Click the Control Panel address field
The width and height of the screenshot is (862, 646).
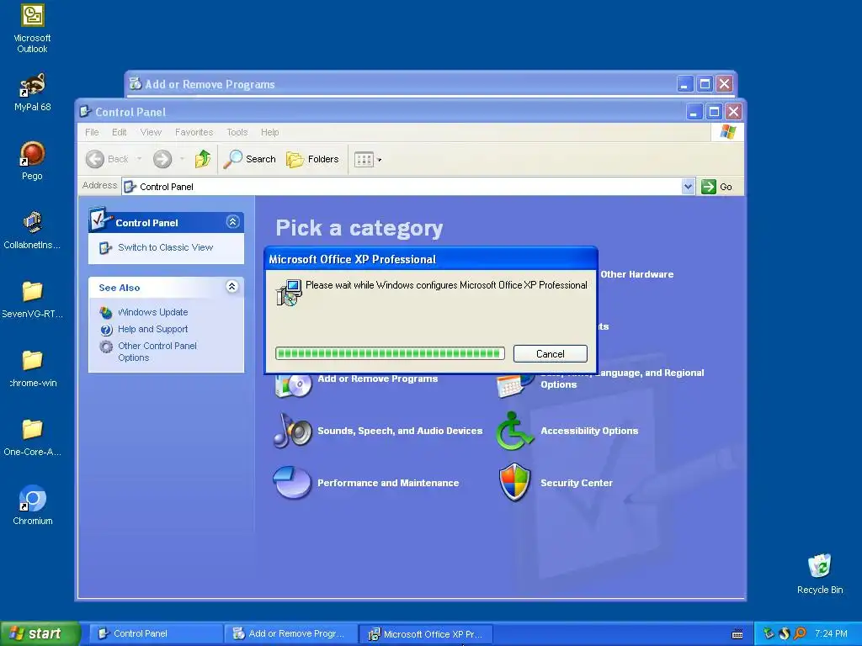point(408,187)
